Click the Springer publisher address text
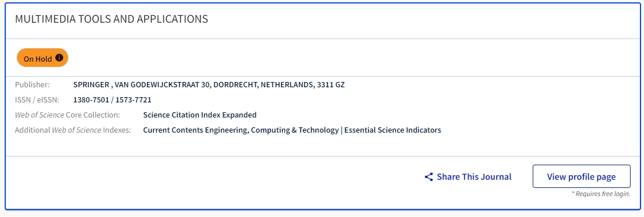Image resolution: width=644 pixels, height=217 pixels. point(209,85)
